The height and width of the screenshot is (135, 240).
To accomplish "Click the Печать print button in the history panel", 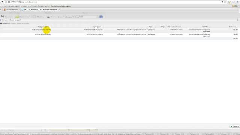I will [4, 23].
